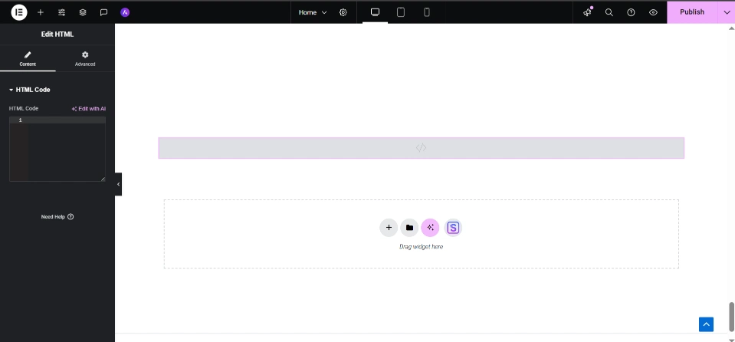
Task: Add new section plus button
Action: pos(389,228)
